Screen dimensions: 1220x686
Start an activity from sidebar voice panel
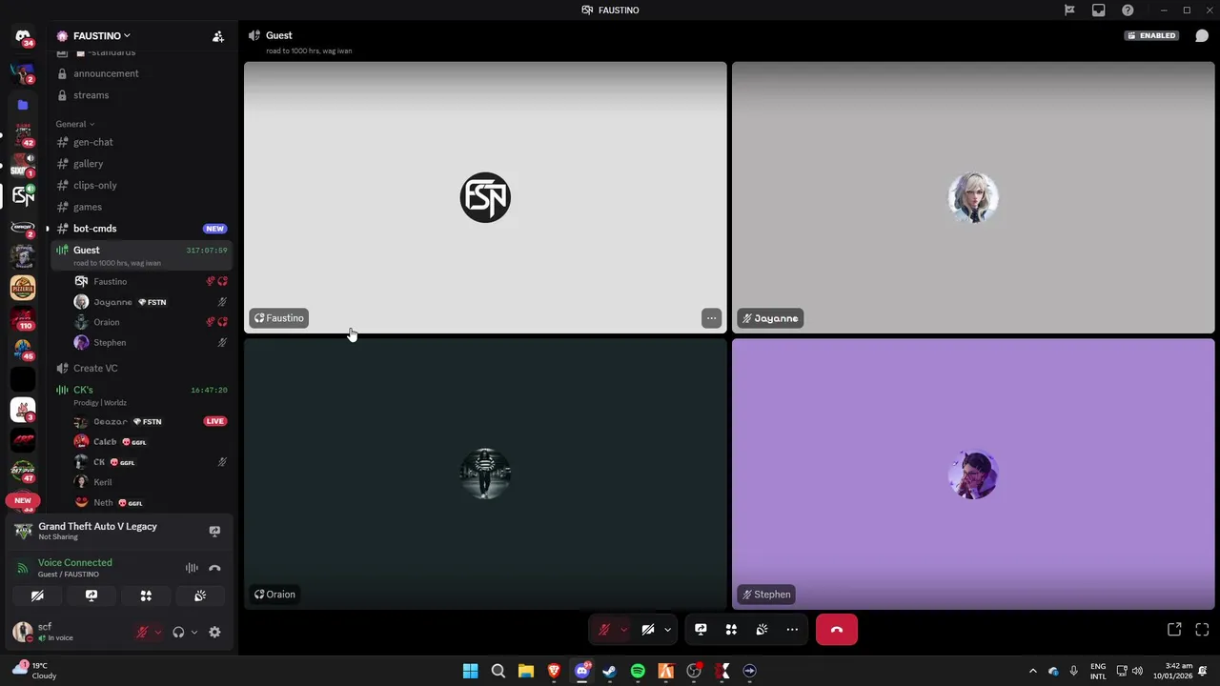click(146, 595)
